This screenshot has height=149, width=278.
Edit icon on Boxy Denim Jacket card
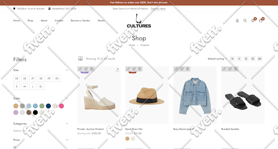(182, 69)
